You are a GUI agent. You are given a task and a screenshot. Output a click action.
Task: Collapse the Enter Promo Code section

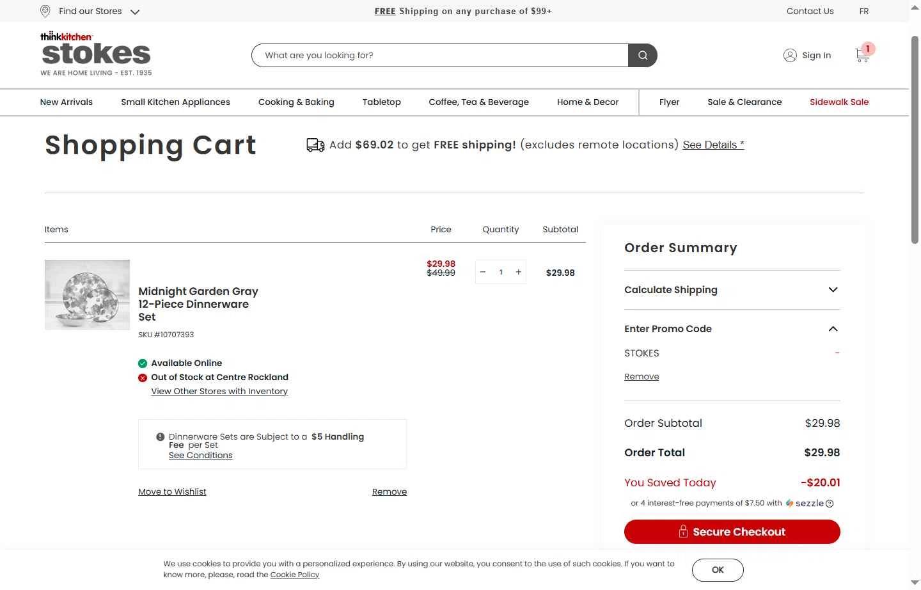(x=732, y=329)
